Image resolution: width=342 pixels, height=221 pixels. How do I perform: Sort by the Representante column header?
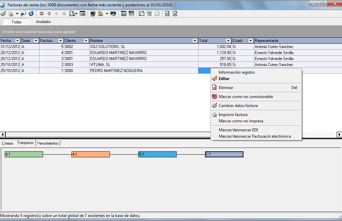(298, 41)
